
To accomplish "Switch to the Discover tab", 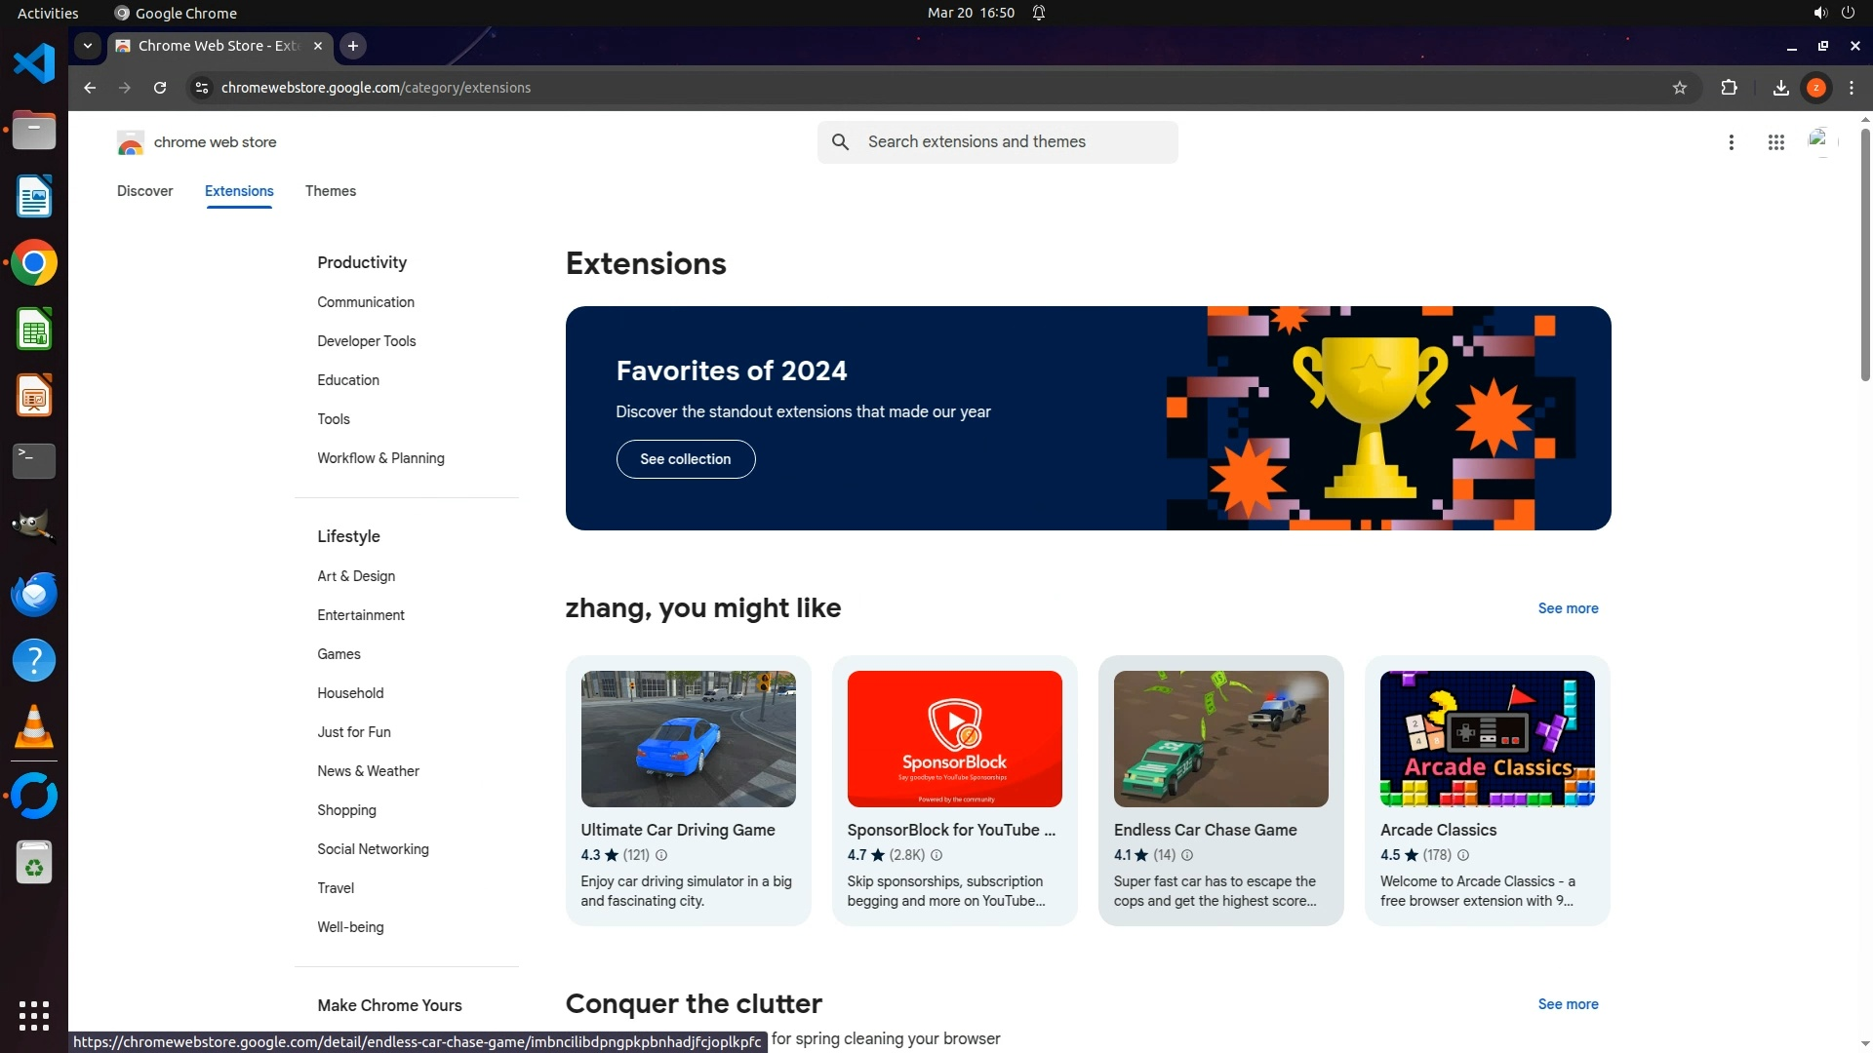I will coord(144,191).
